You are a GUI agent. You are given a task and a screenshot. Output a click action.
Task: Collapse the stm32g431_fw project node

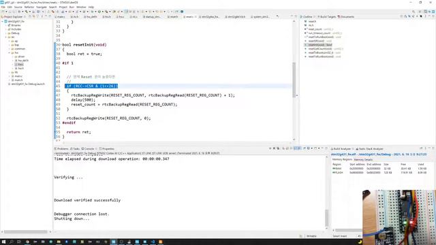coord(3,21)
